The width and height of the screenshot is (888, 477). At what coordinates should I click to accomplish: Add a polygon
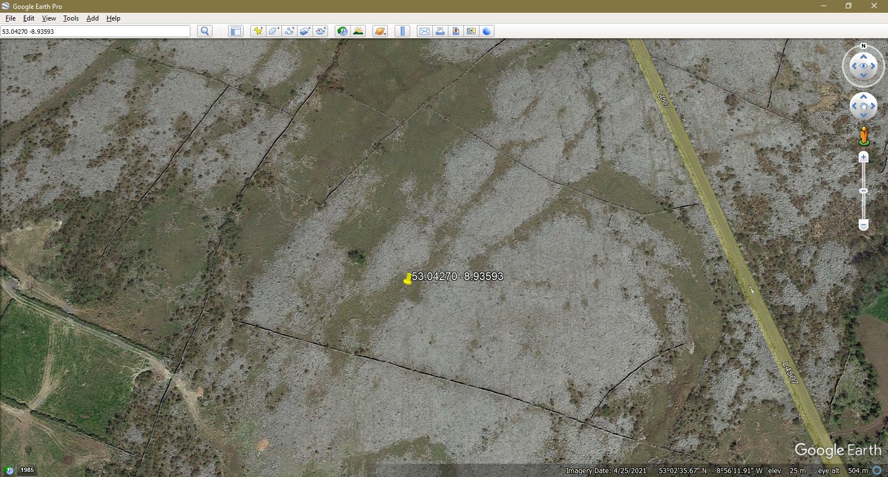coord(274,31)
